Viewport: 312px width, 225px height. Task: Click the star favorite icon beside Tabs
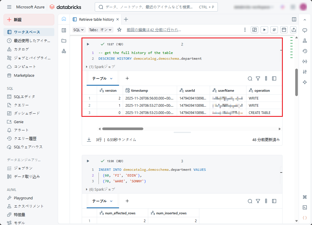(x=119, y=30)
